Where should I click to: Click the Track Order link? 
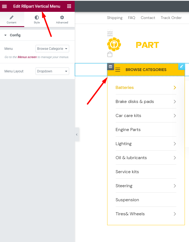(171, 18)
